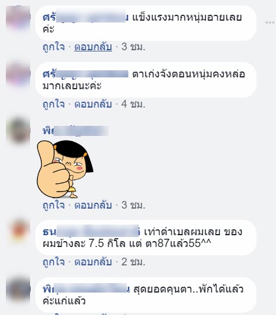
Task: Open first commenter's blurred profile picture
Action: click(18, 18)
